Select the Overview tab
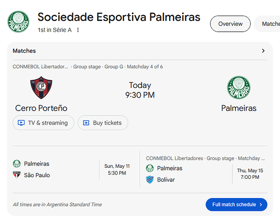 coord(230,24)
